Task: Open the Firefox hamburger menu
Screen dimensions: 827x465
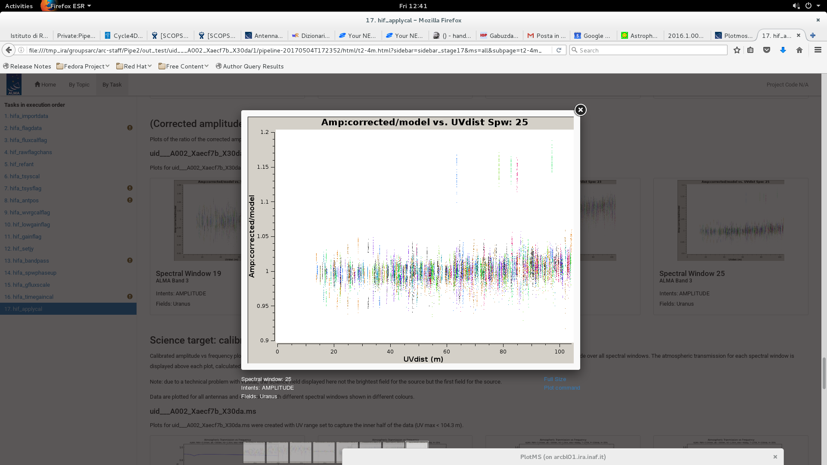Action: (x=818, y=50)
